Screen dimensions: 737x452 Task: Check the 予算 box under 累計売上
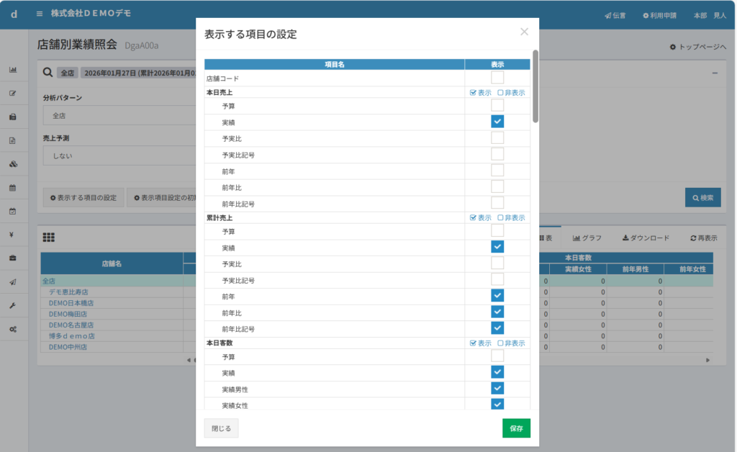(x=497, y=231)
